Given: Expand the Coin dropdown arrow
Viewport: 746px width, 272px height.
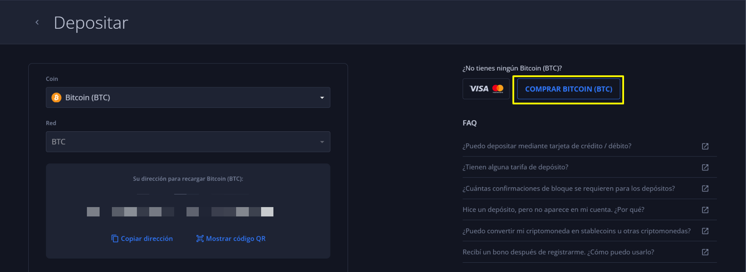Looking at the screenshot, I should [322, 98].
